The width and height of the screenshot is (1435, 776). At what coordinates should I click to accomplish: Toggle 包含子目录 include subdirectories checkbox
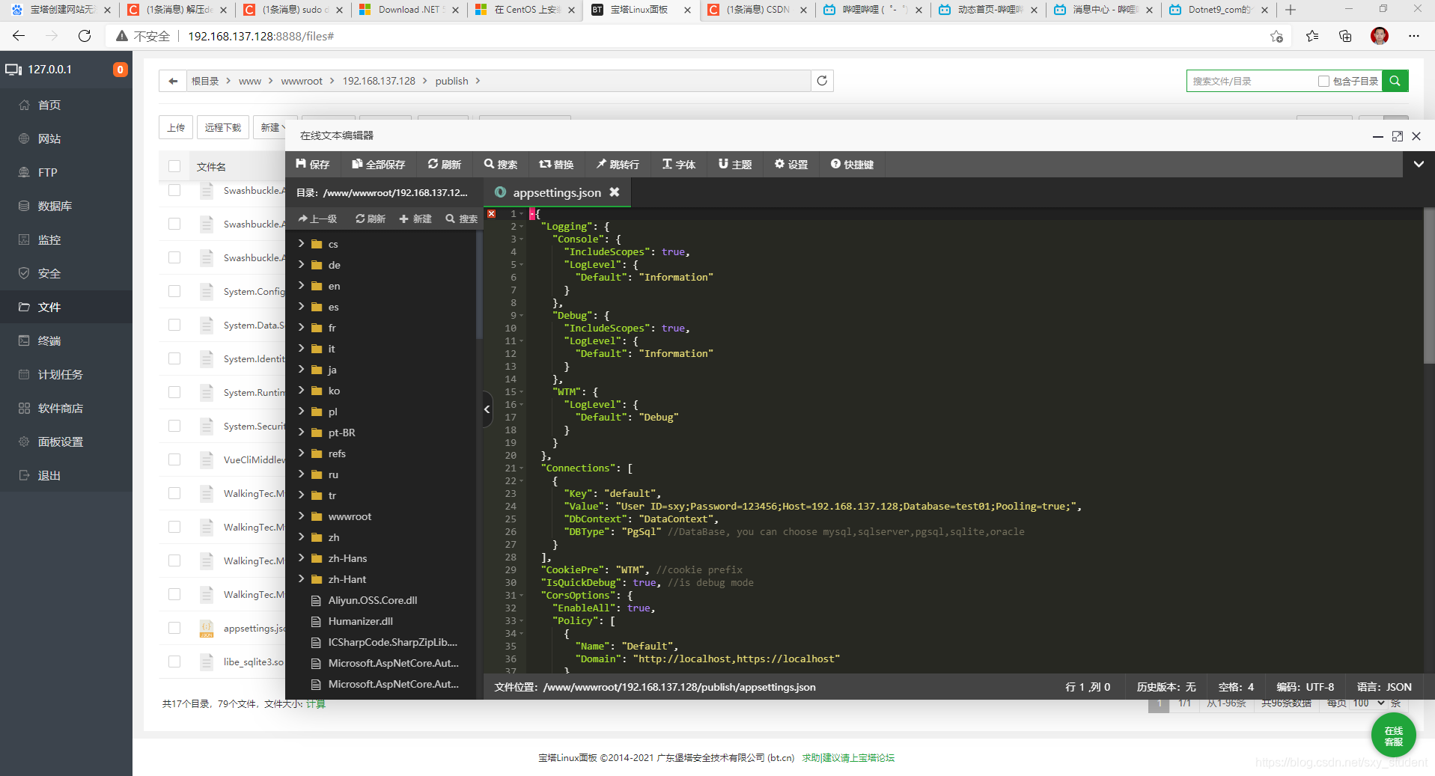[x=1323, y=81]
